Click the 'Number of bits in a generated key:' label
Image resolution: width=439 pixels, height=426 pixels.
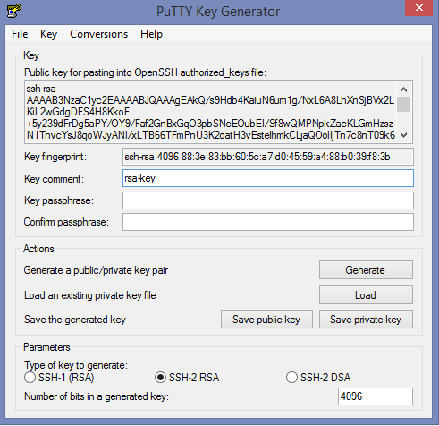click(97, 396)
